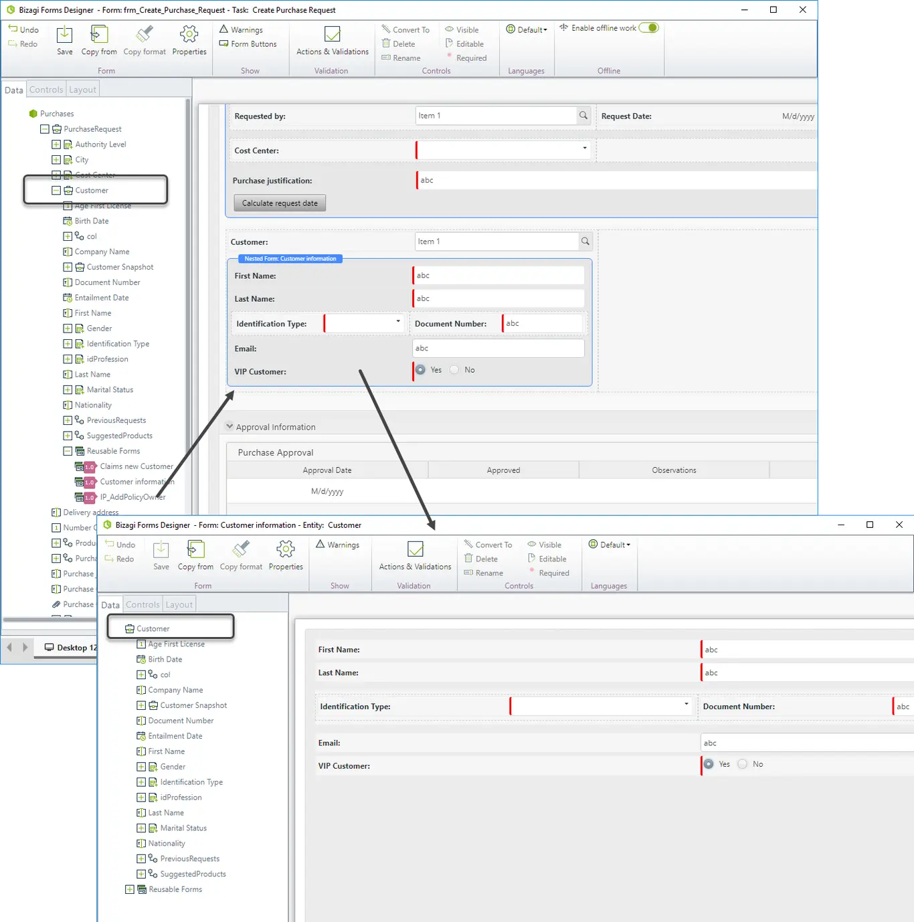Expand Marital Status node in Customer information tree
The width and height of the screenshot is (914, 922).
click(x=141, y=828)
